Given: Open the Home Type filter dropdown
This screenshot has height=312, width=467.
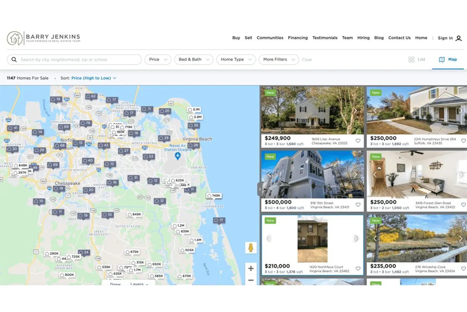Looking at the screenshot, I should pos(236,59).
